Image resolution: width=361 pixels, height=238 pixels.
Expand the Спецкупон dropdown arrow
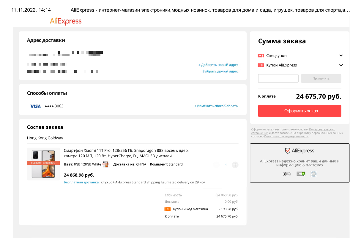coord(341,55)
